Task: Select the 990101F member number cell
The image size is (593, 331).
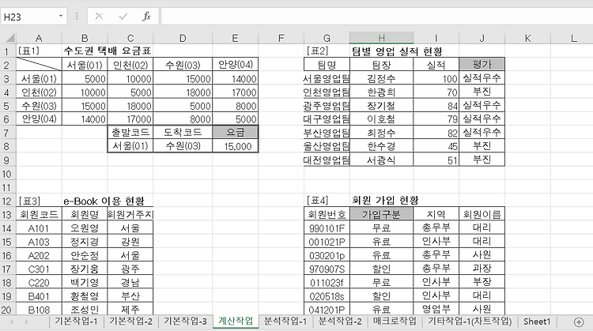Action: click(327, 228)
